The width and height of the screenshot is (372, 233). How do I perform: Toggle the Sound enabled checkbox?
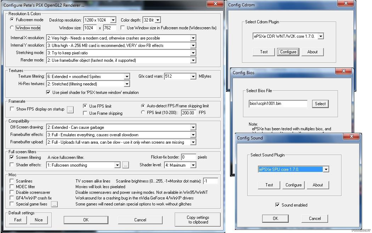point(277,205)
